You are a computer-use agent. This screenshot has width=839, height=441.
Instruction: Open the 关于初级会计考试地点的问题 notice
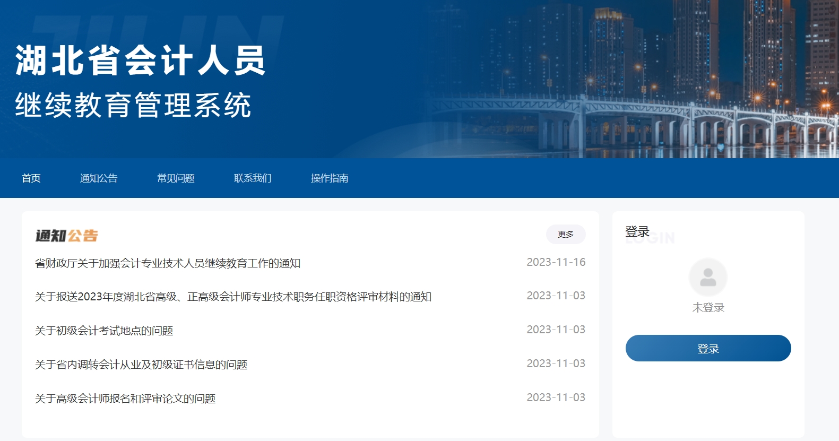click(x=104, y=331)
